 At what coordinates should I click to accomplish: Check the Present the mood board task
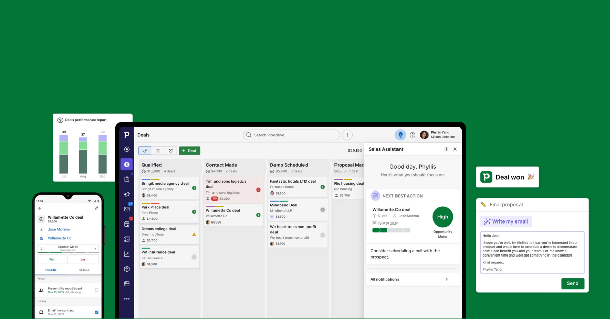click(x=97, y=290)
